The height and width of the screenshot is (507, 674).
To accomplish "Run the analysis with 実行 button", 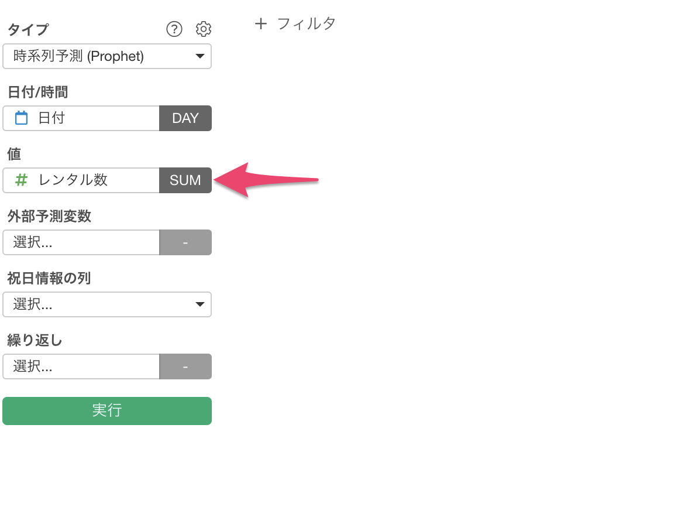I will pyautogui.click(x=107, y=411).
